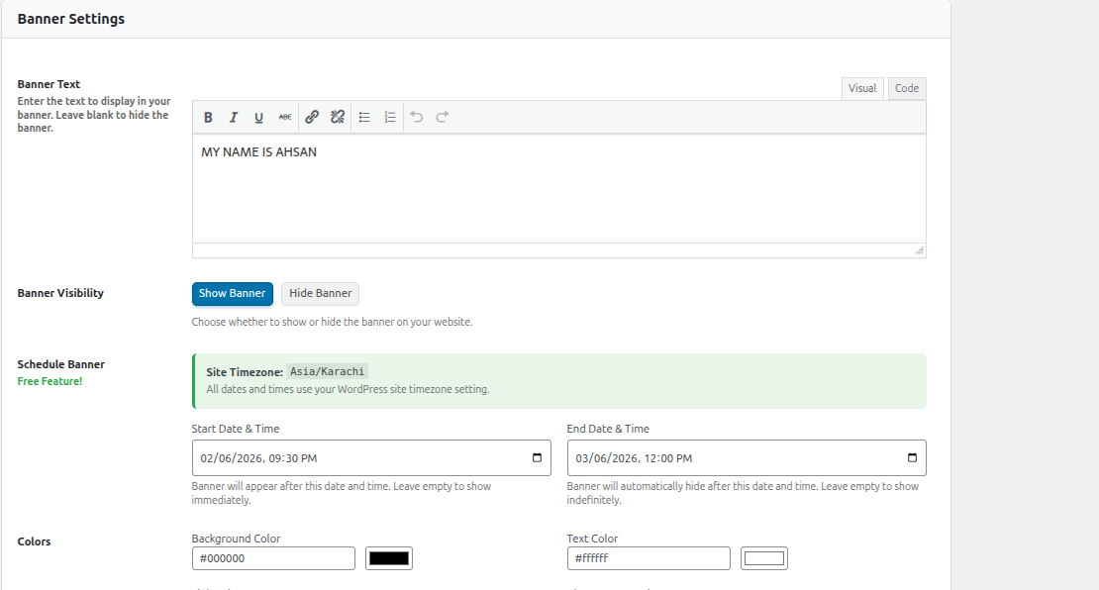
Task: Click the Free Feature link under Schedule Banner
Action: coord(50,380)
